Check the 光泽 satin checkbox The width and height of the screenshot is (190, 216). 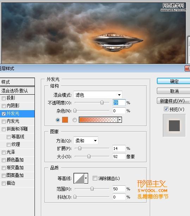4,152
